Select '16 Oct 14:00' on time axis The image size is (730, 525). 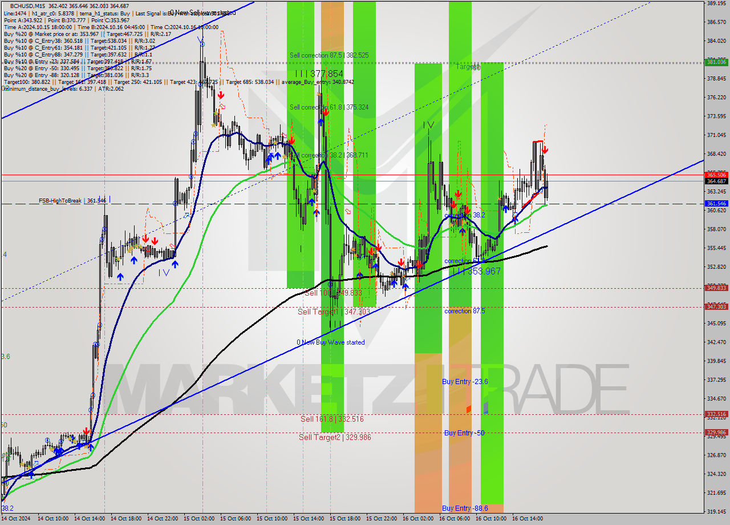(x=528, y=519)
